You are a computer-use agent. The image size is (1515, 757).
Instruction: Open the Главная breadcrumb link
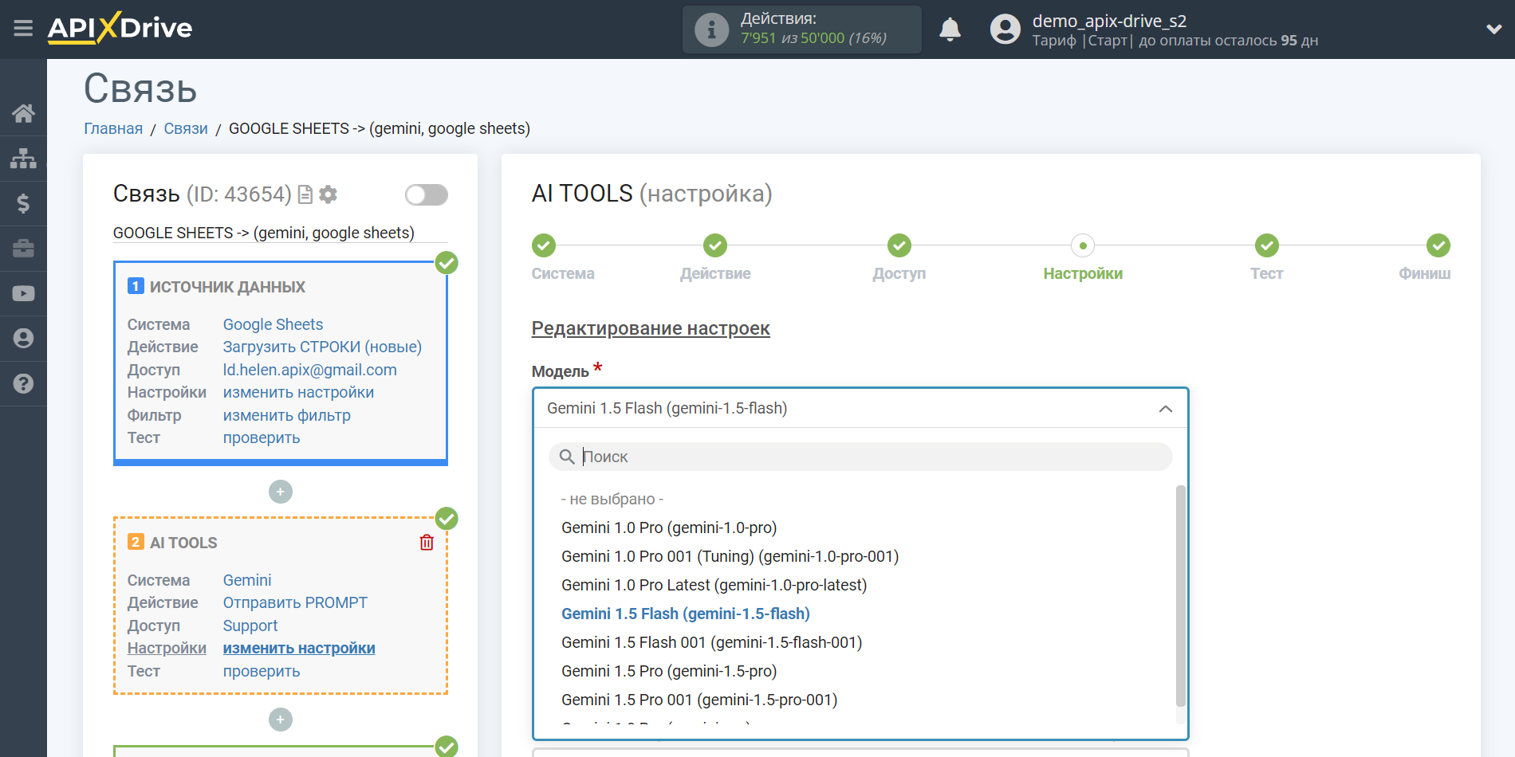click(113, 128)
